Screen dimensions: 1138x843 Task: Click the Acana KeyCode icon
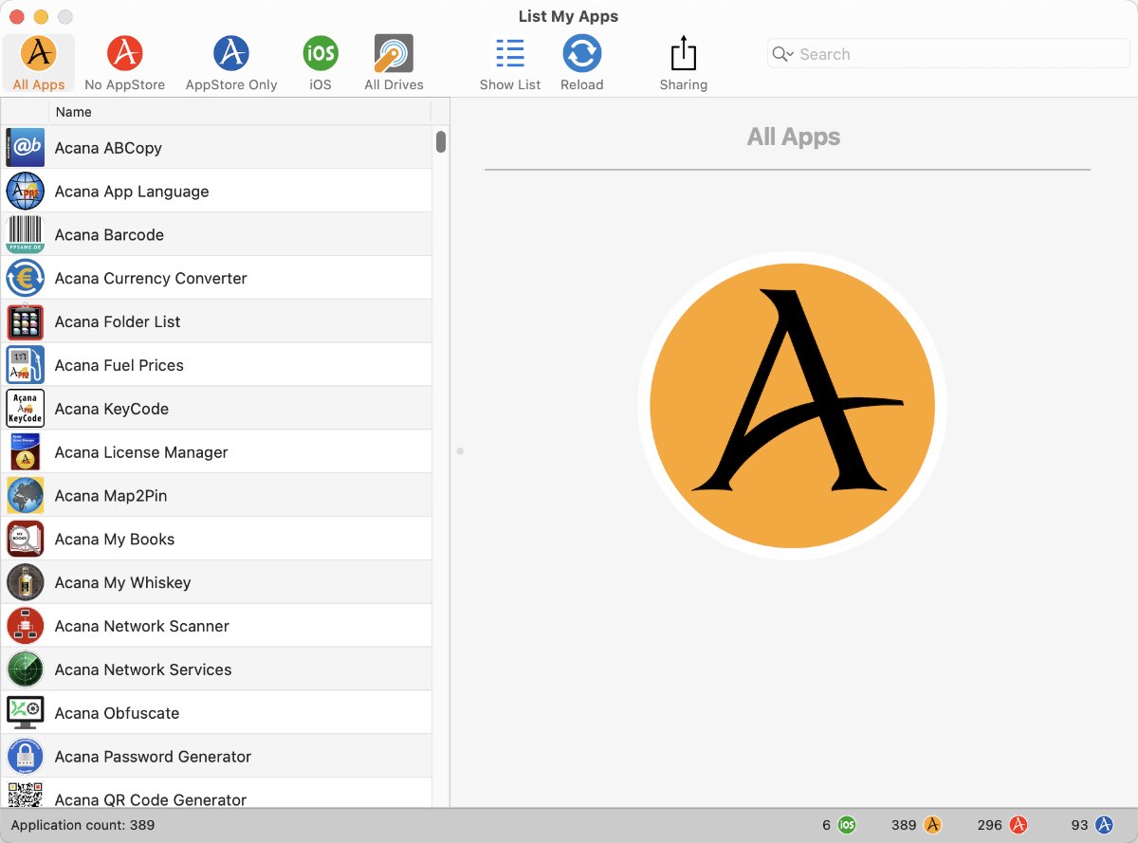pyautogui.click(x=26, y=409)
